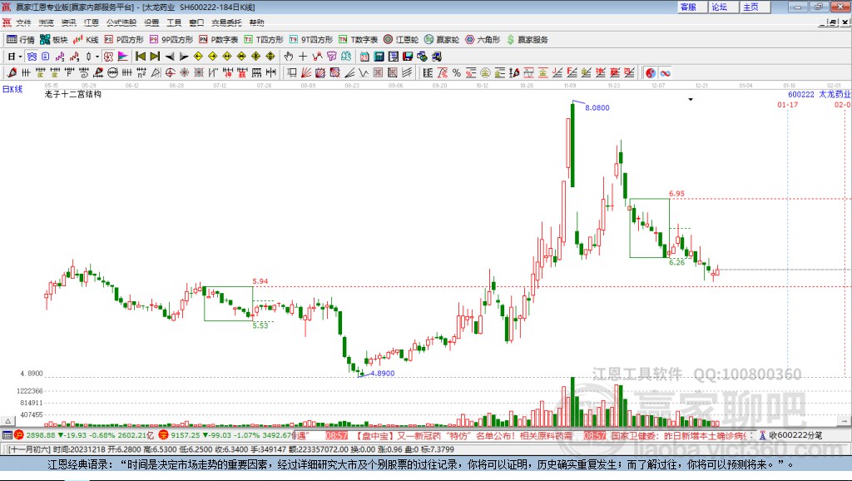
Task: Click Shanghai index 2898.88 in status bar
Action: (40, 434)
